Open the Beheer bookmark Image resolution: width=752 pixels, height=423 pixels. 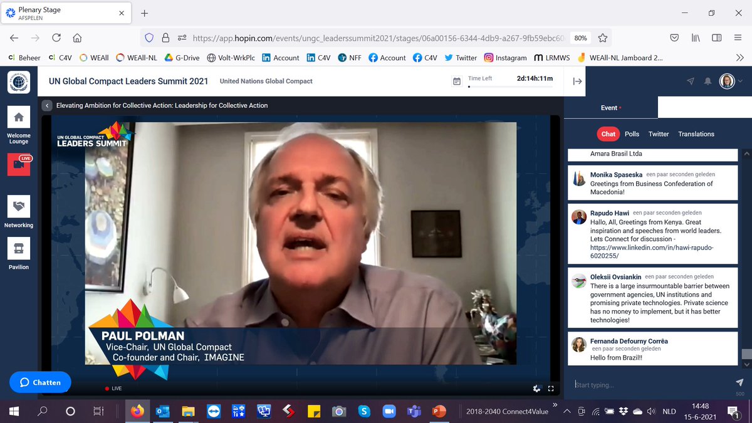24,58
